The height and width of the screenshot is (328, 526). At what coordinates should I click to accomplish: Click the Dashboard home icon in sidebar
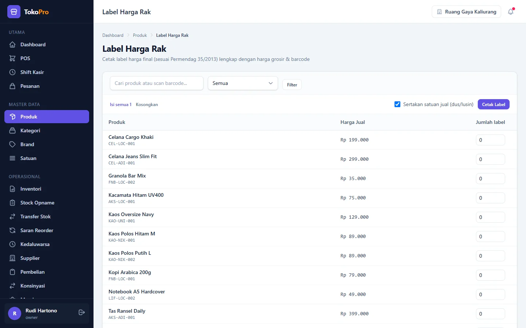point(12,44)
